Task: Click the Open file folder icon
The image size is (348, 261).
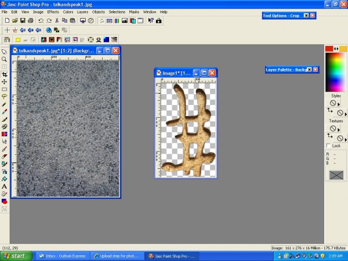Action: click(15, 21)
